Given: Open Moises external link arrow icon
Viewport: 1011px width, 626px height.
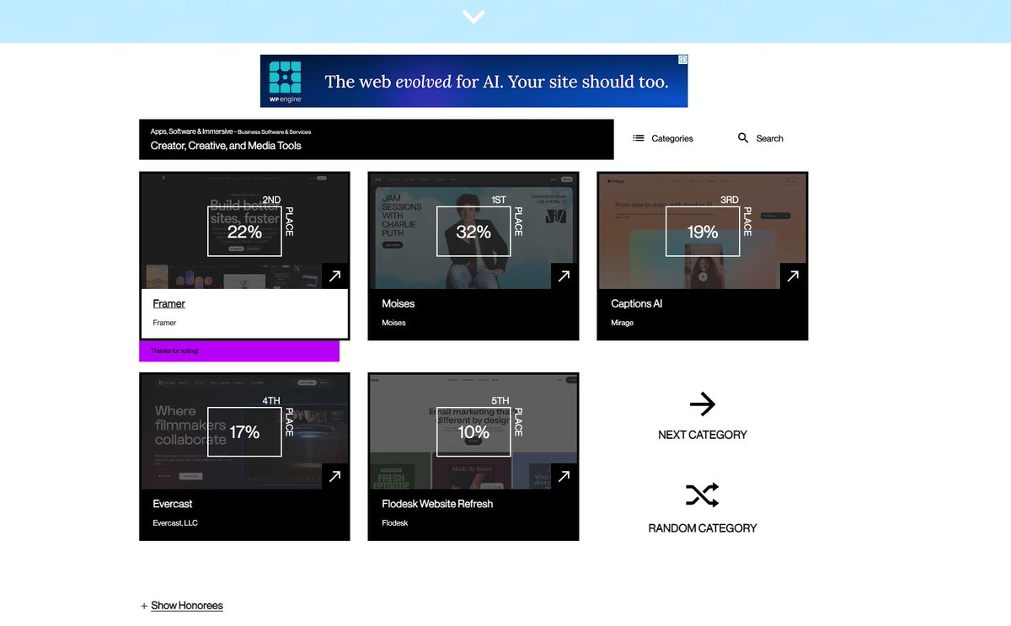Looking at the screenshot, I should (564, 276).
